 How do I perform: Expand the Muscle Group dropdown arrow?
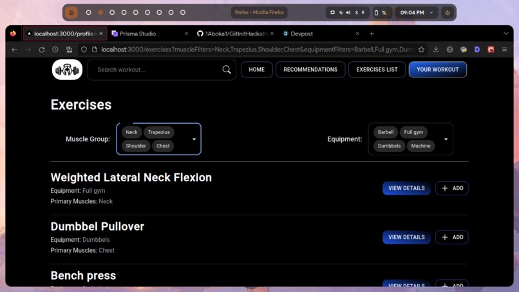pyautogui.click(x=194, y=139)
